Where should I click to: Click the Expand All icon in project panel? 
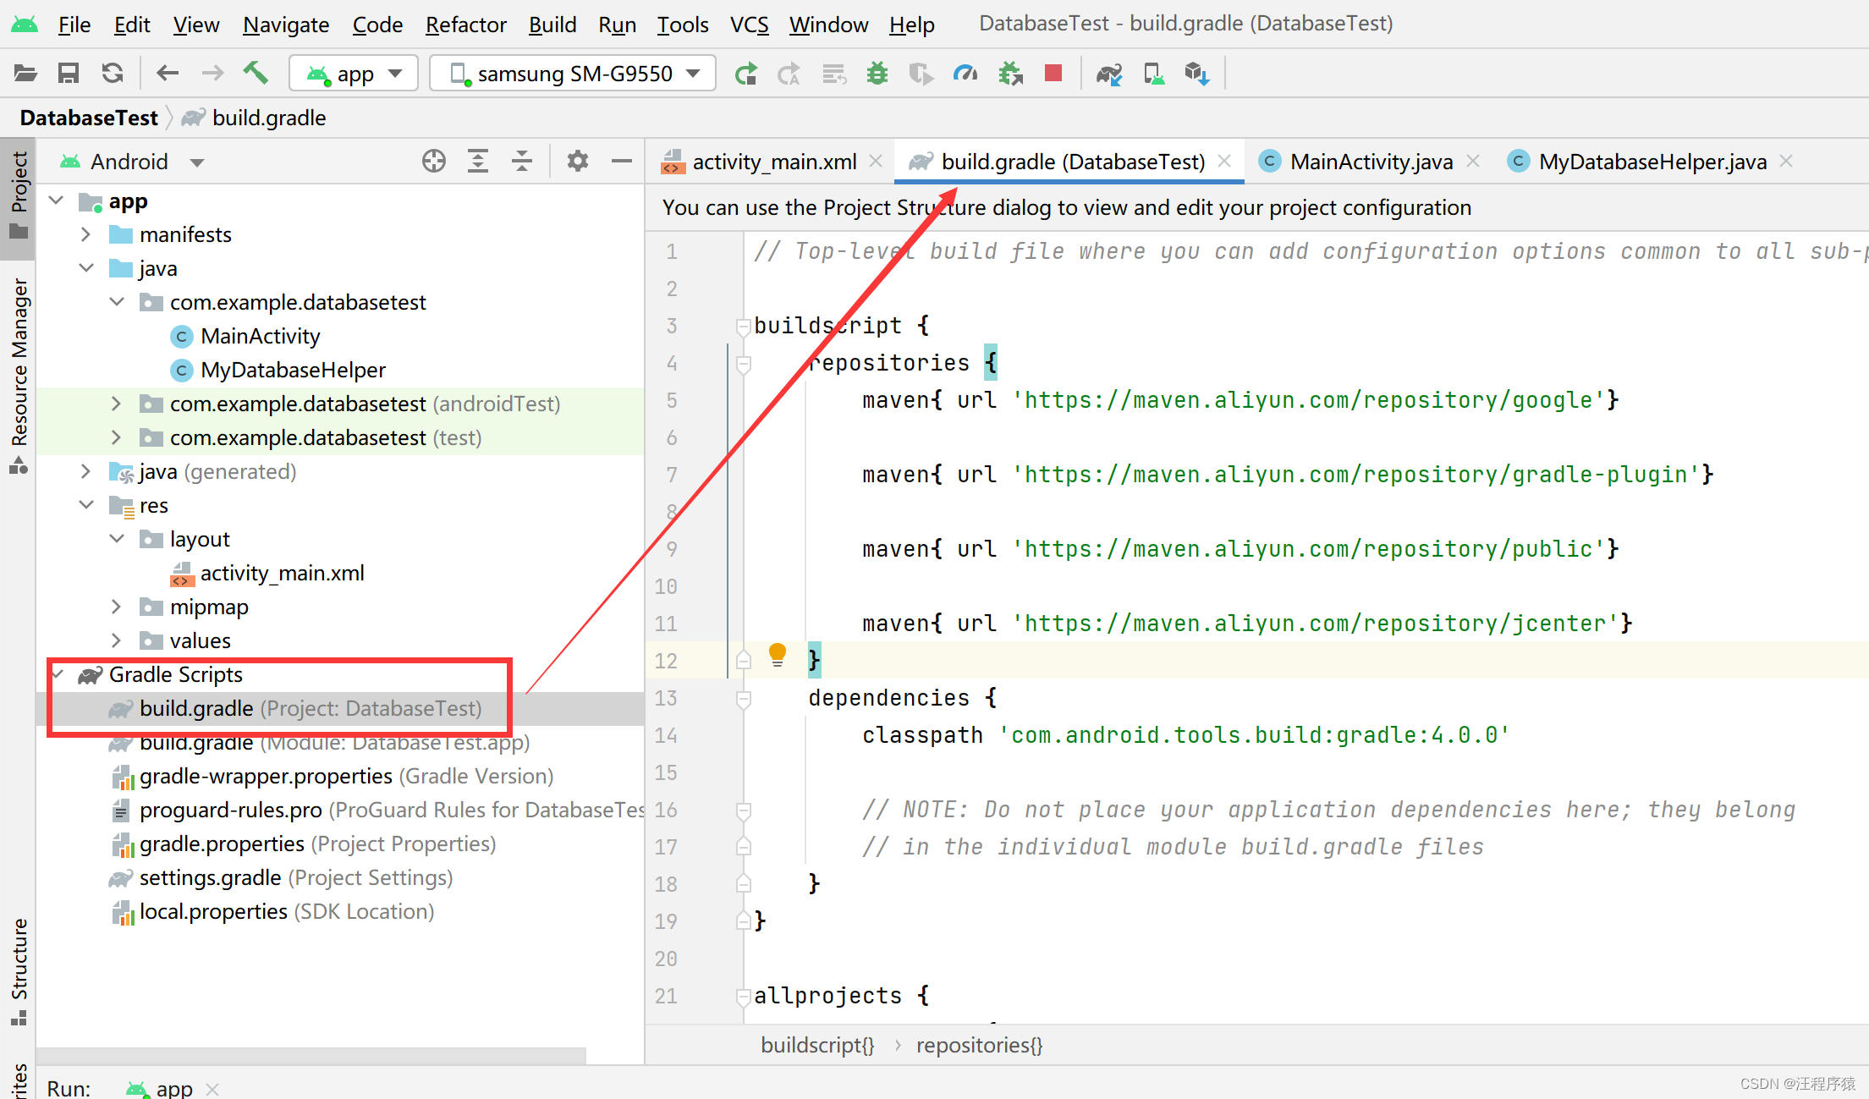pos(478,161)
